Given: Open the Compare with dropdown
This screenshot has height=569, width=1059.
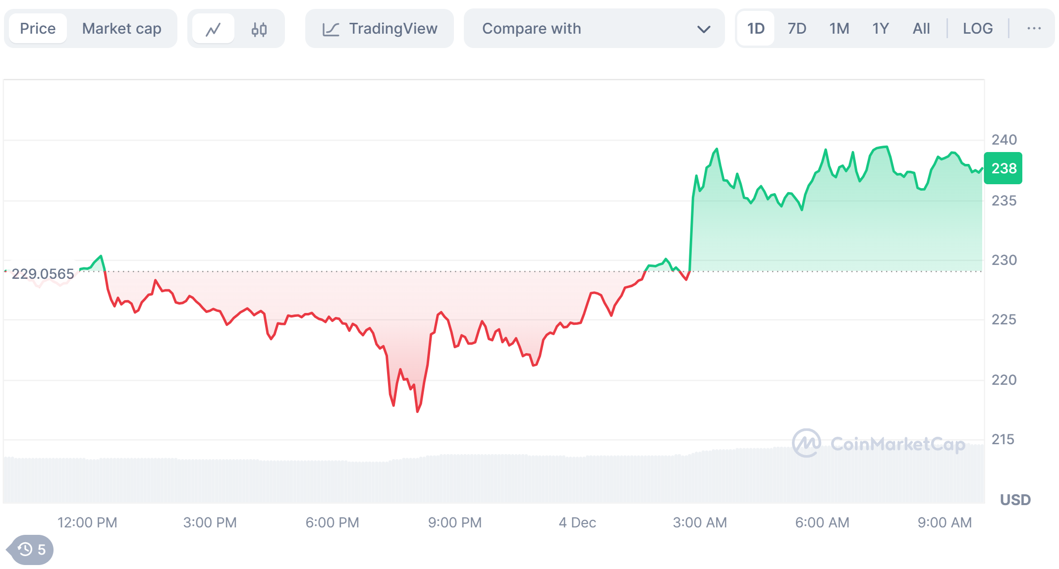Looking at the screenshot, I should (x=594, y=29).
